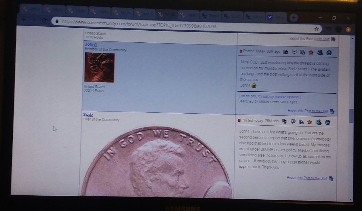
Task: Open the browser profile avatar
Action: [x=338, y=29]
